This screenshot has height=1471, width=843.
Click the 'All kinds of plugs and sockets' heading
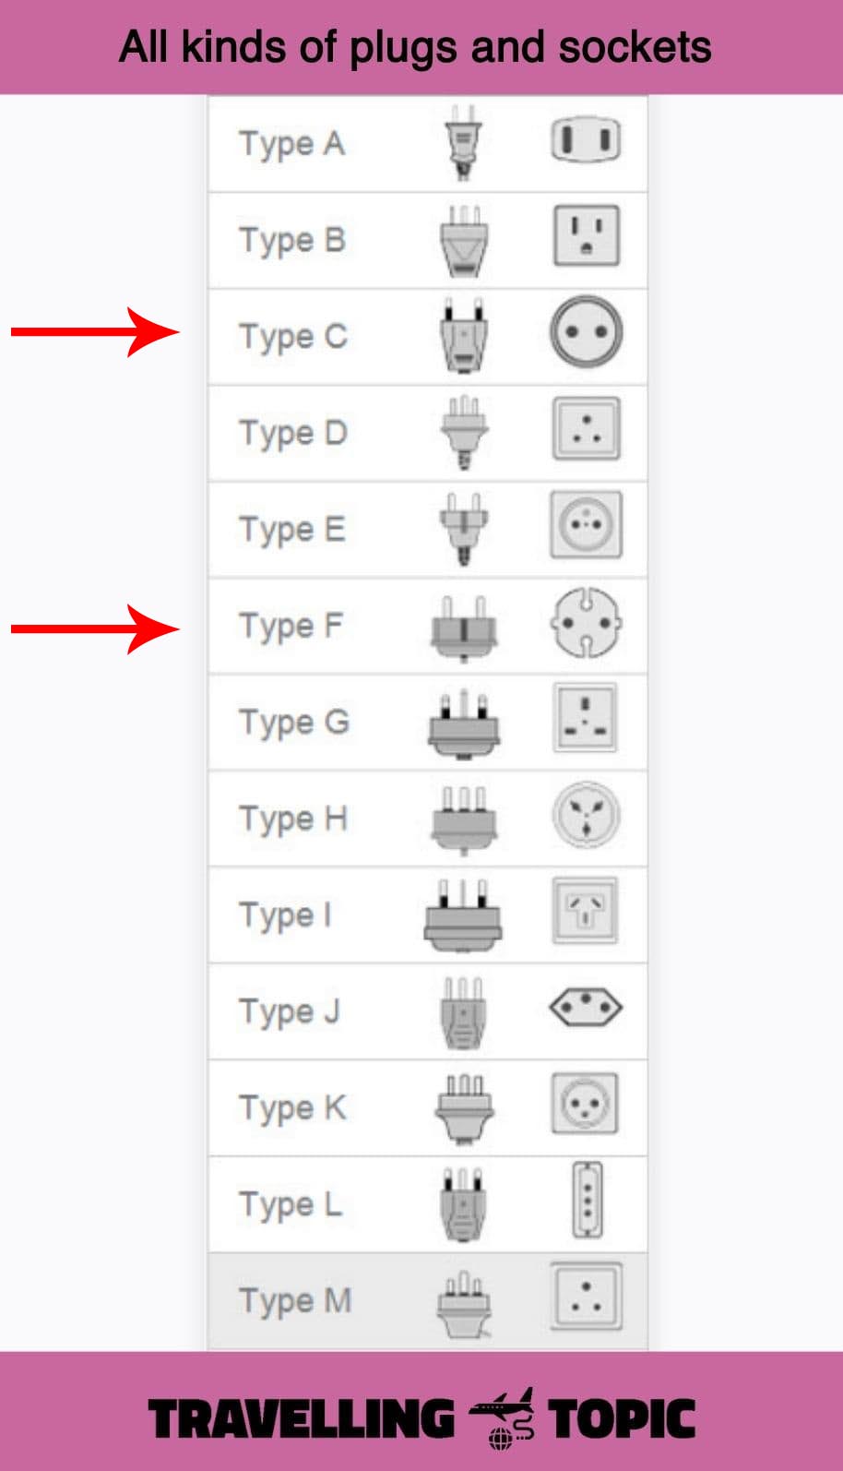(415, 48)
